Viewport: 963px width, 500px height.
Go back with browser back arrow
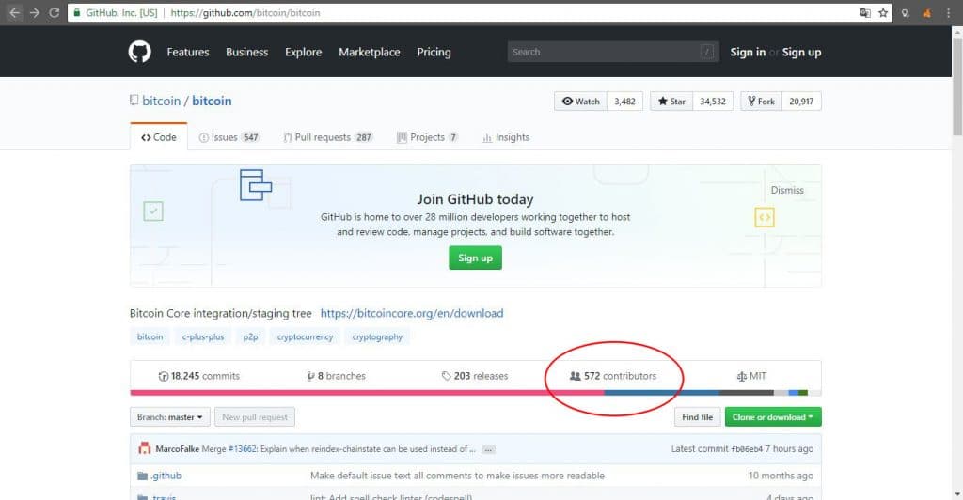[x=14, y=12]
